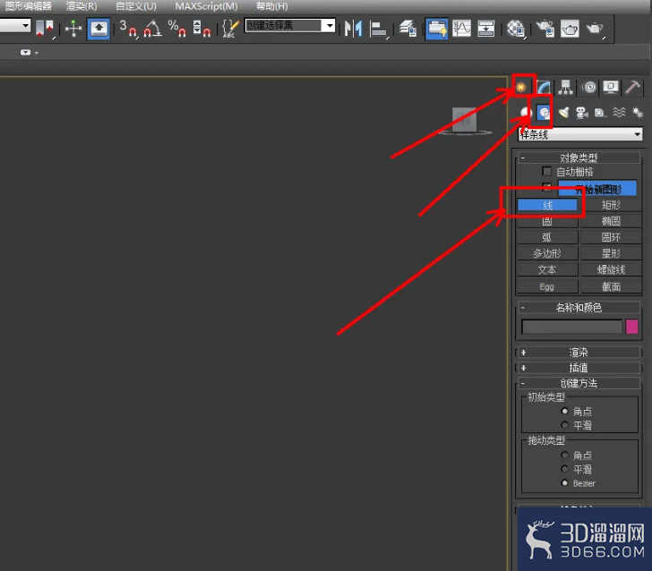Select 平滑 under 拖动类型
652x571 pixels.
[x=564, y=469]
